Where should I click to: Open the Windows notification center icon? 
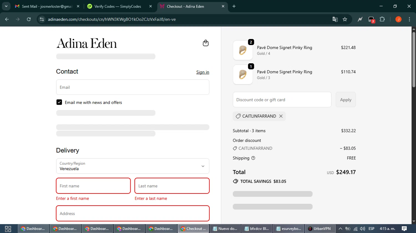404,229
